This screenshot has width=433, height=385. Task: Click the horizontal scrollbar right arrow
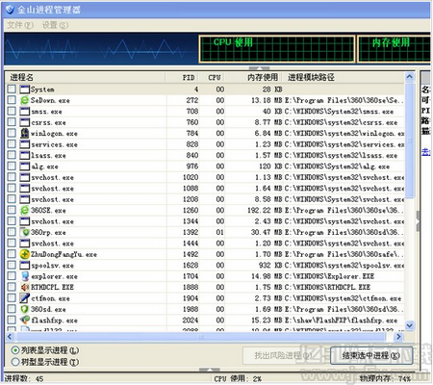(x=398, y=337)
